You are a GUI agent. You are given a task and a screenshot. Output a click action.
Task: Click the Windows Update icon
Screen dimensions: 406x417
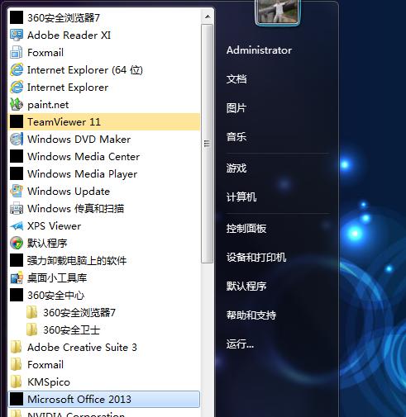[17, 192]
